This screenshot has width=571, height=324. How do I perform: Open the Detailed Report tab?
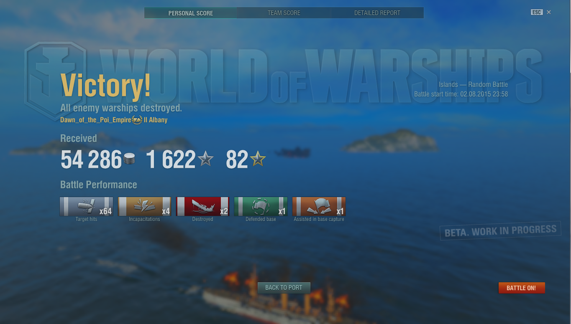377,13
